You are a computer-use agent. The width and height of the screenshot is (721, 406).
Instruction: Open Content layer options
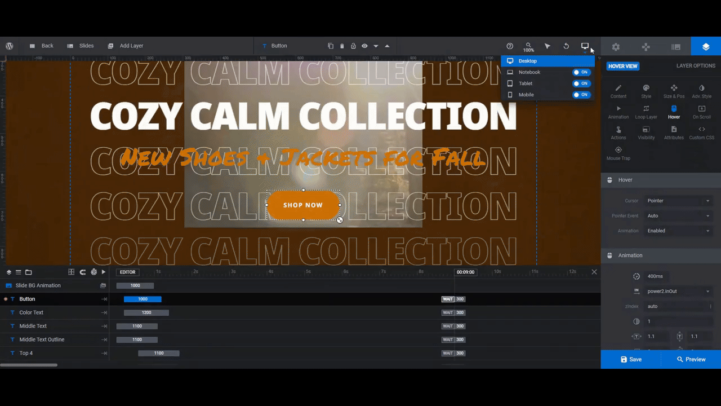(x=618, y=91)
